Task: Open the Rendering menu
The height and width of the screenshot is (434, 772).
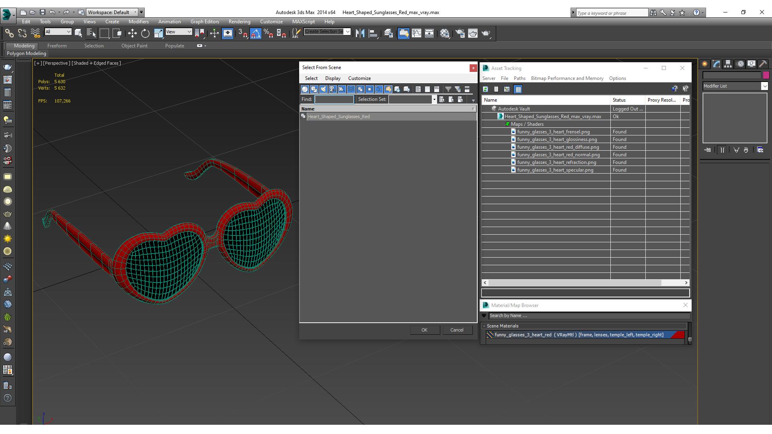Action: click(x=239, y=22)
